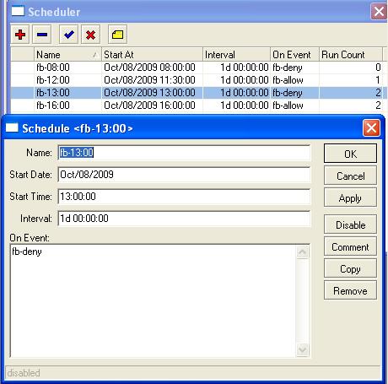
Task: Sort by the Run Count column header
Action: click(351, 54)
